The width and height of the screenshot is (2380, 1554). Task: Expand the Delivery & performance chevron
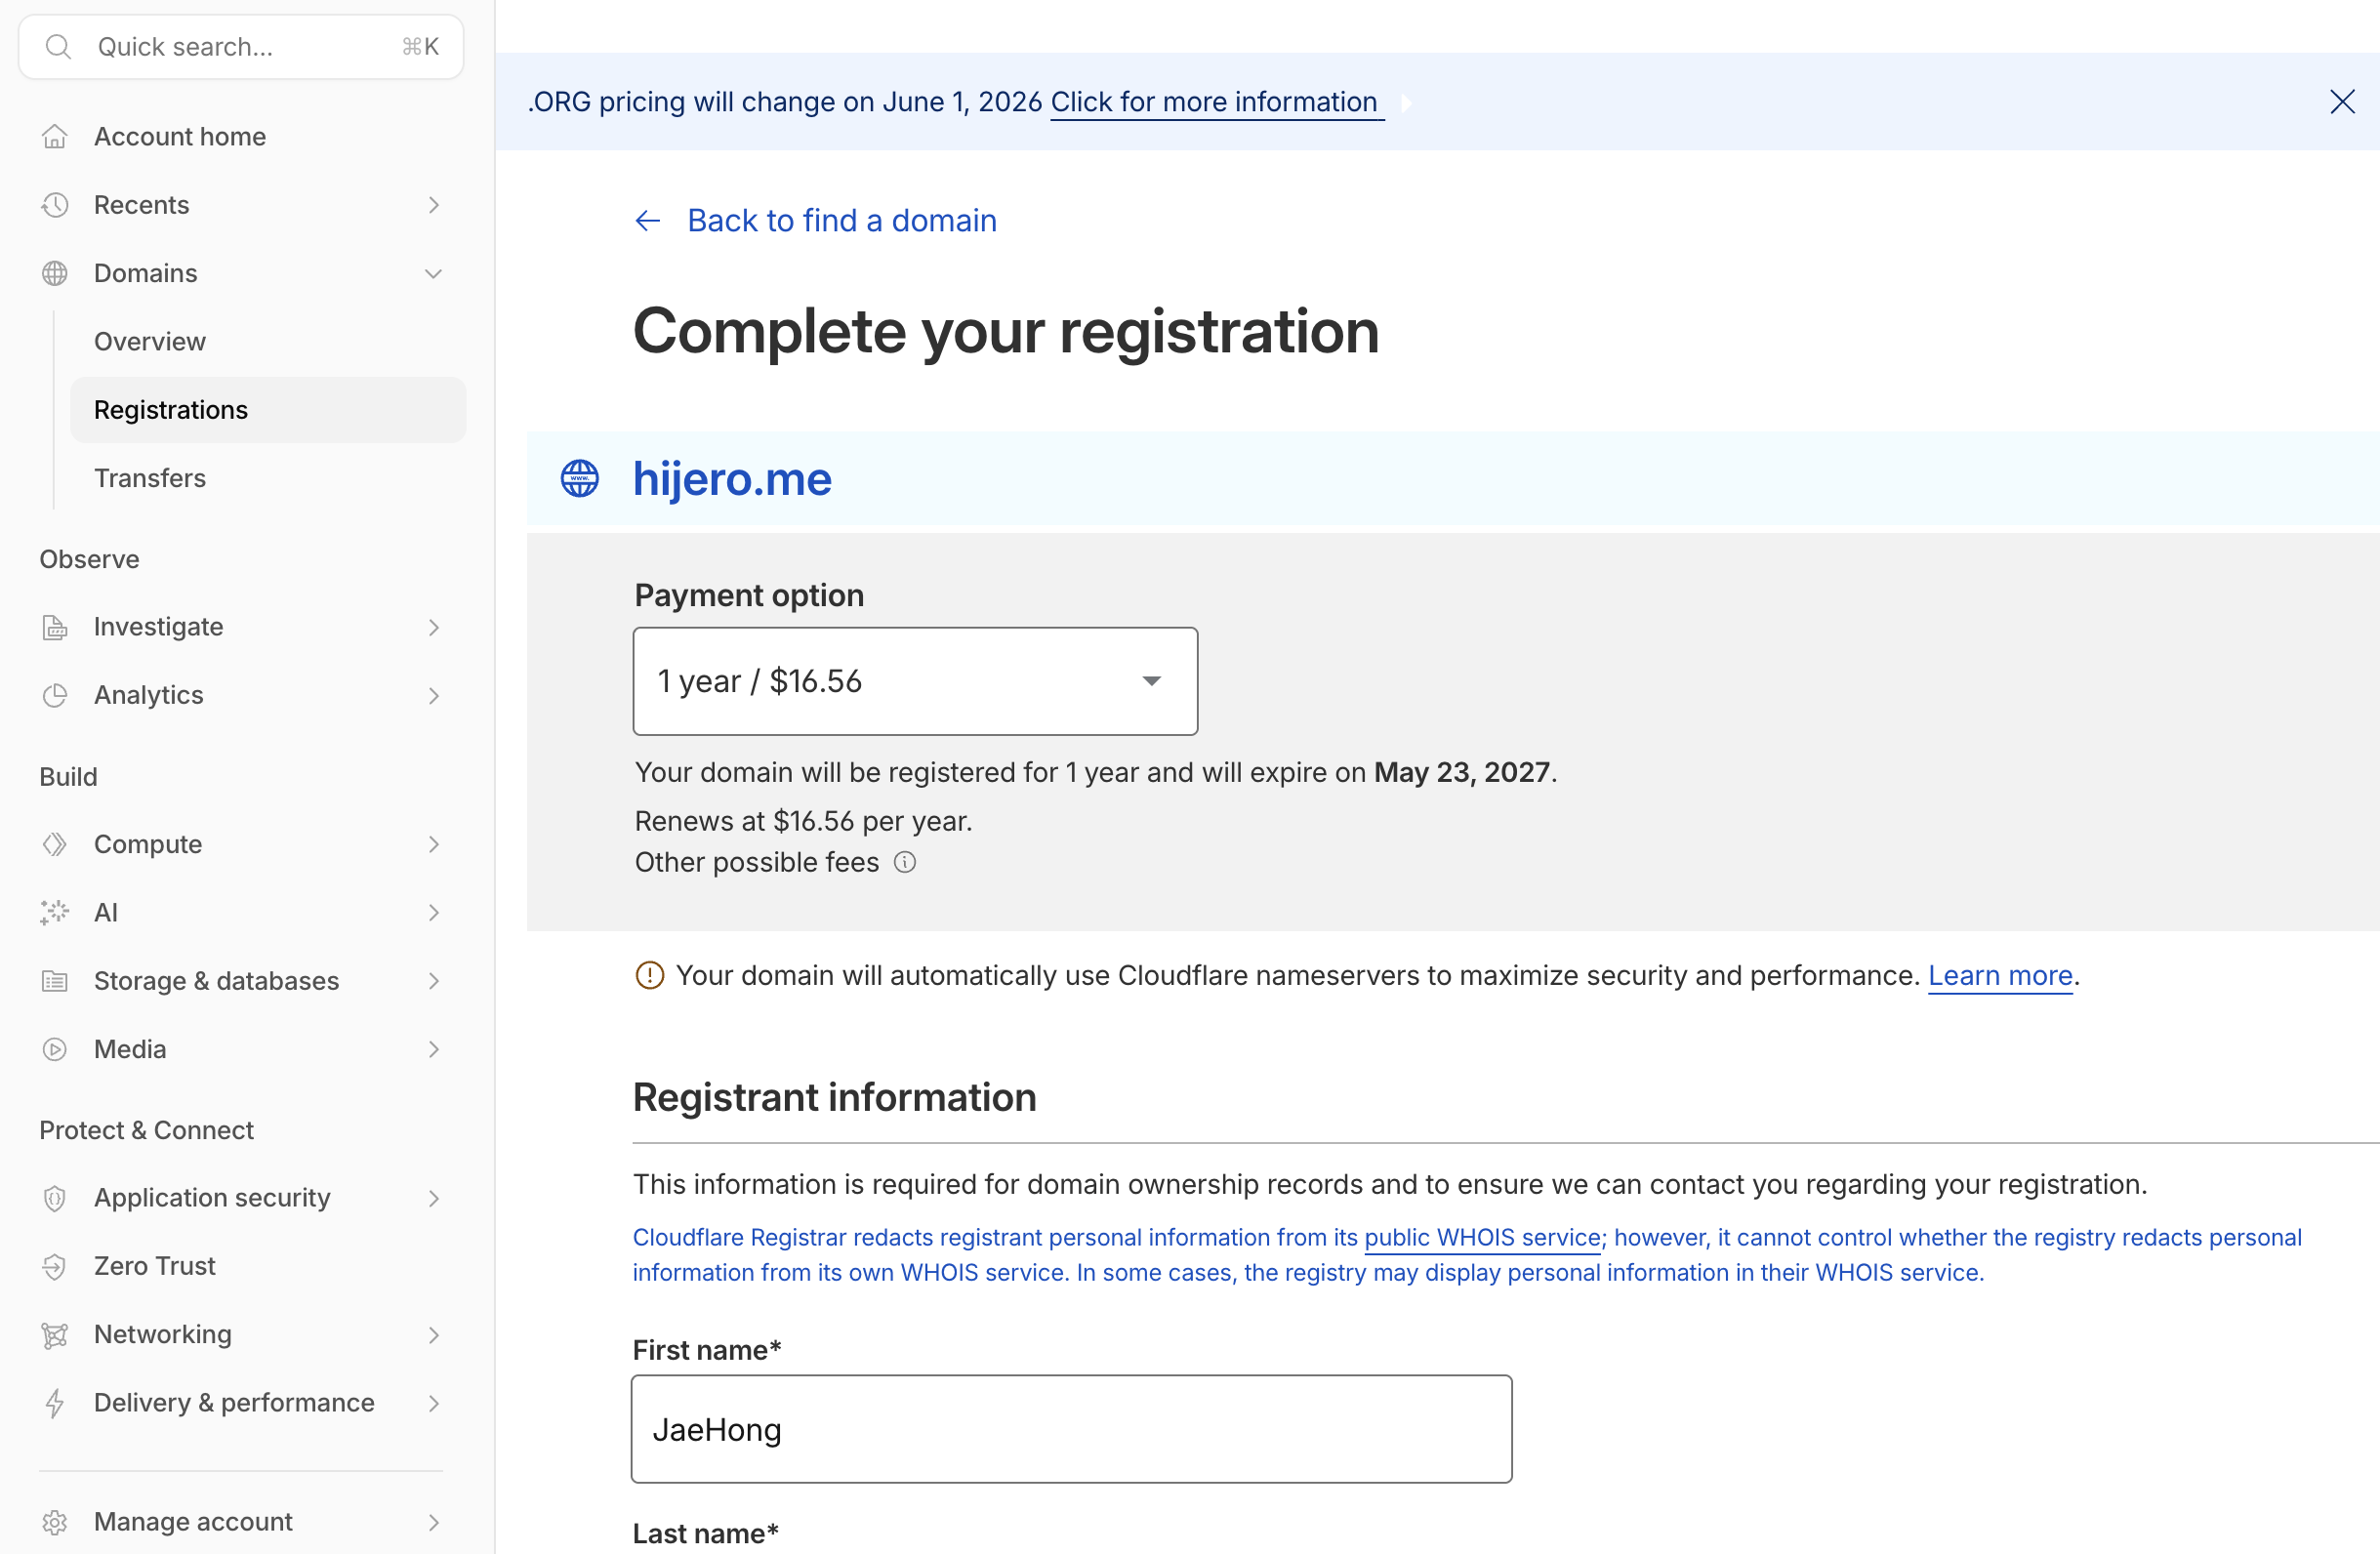[x=434, y=1404]
